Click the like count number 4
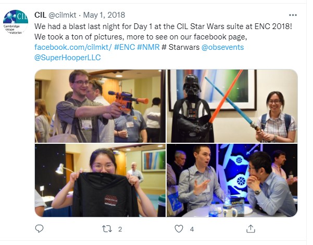 192,229
